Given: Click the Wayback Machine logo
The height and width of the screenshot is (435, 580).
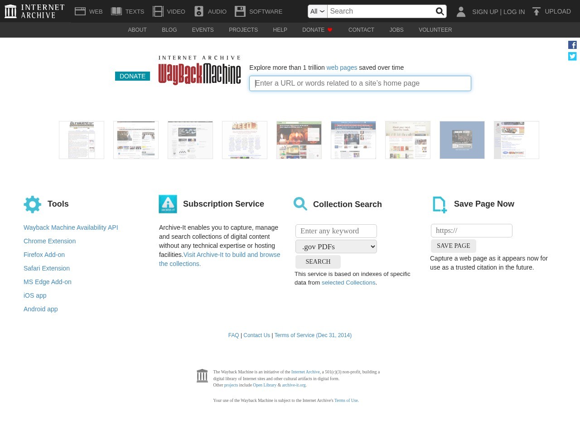Looking at the screenshot, I should click(199, 70).
